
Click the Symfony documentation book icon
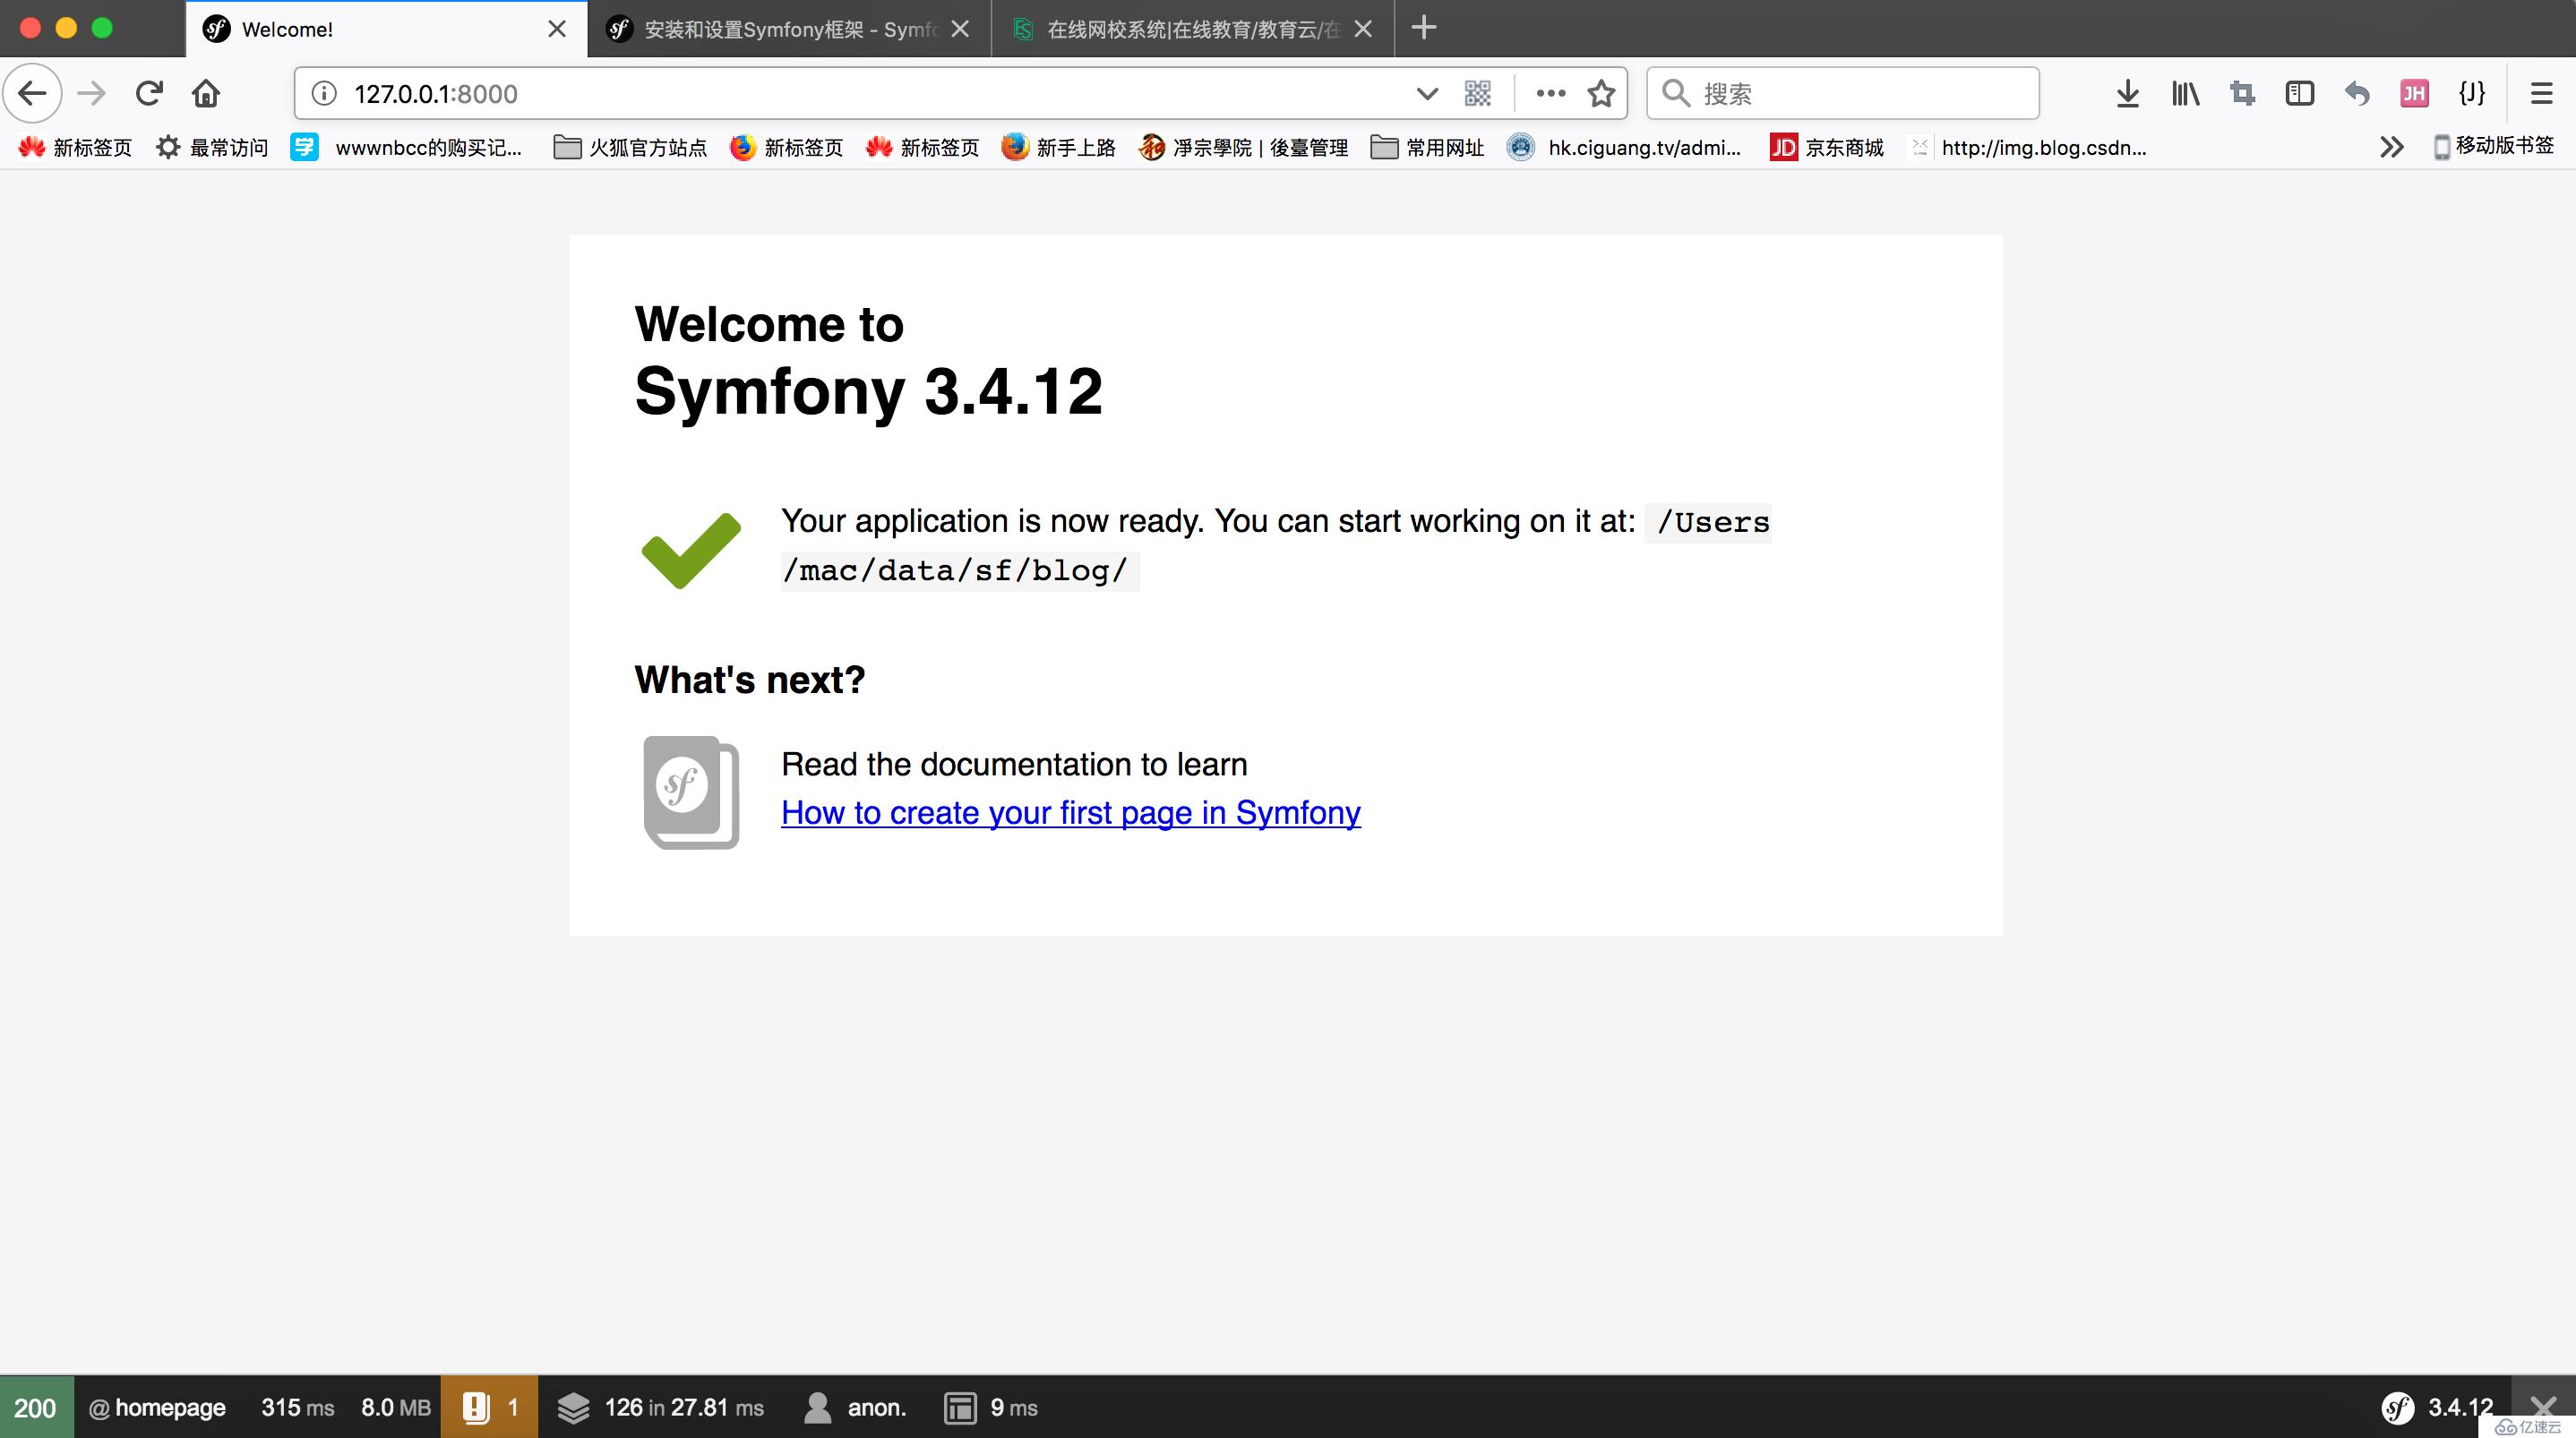tap(691, 792)
